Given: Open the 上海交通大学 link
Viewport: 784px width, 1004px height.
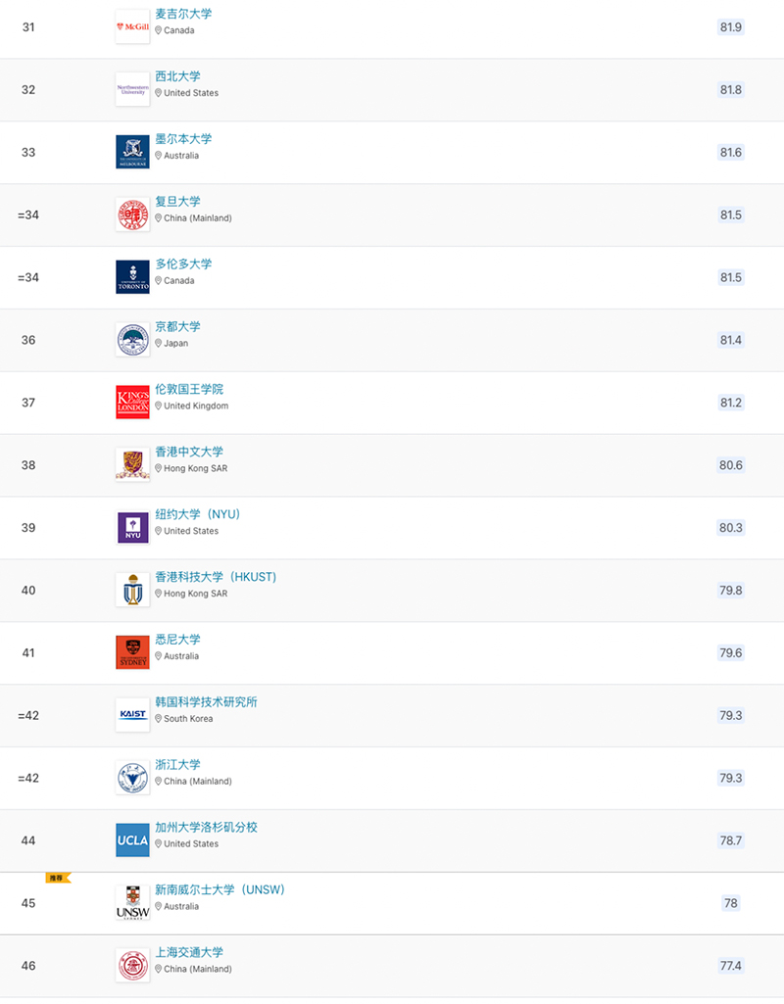Looking at the screenshot, I should pyautogui.click(x=189, y=952).
